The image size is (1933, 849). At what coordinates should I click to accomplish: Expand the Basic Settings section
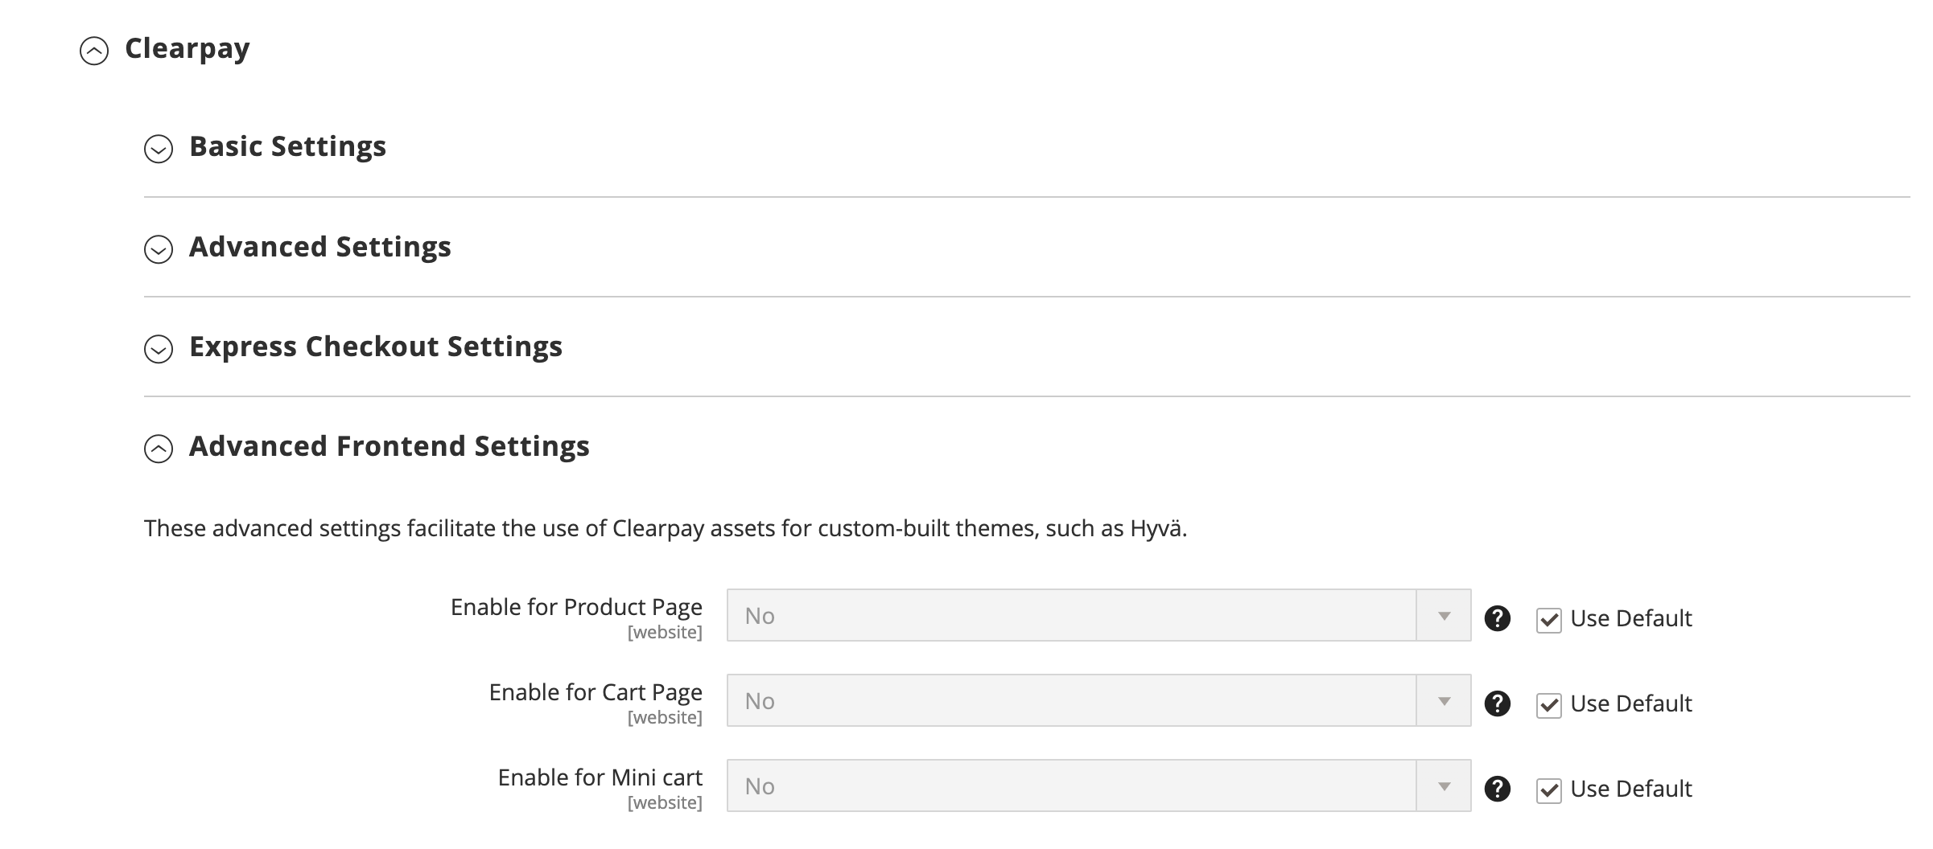pos(287,147)
